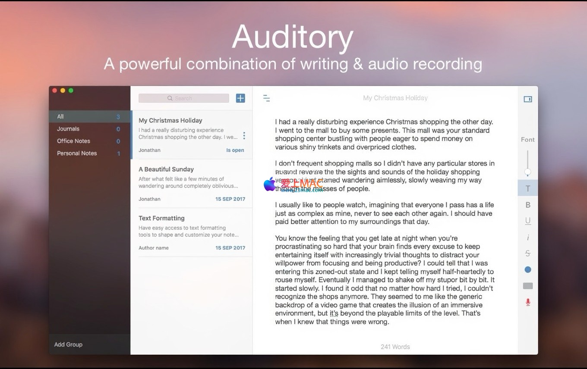Click the Search field in the notes list

pos(184,98)
